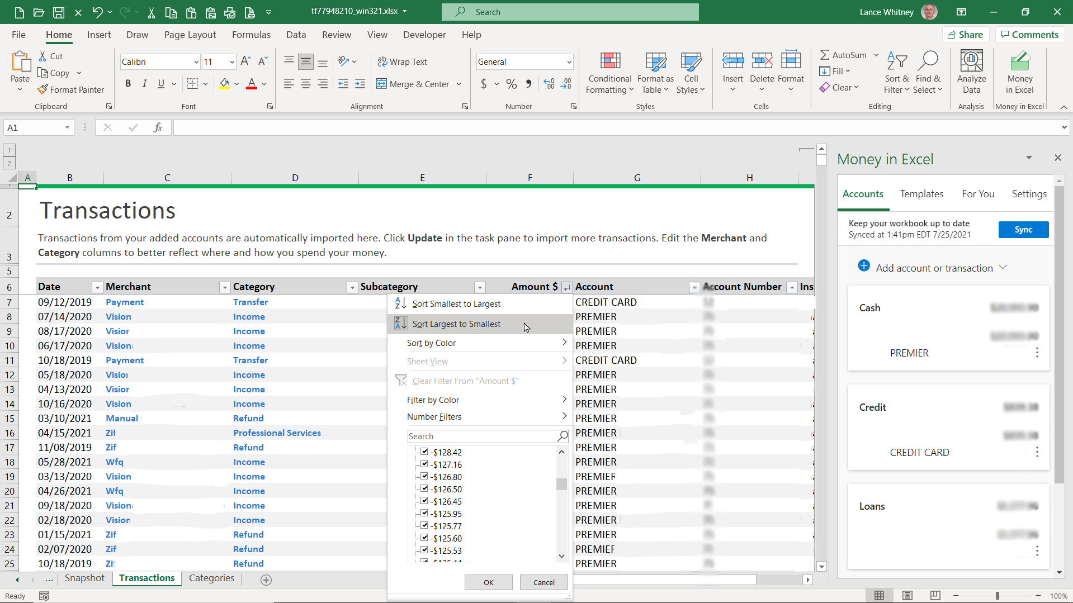Uncheck the -$125.60 filter checkbox
Image resolution: width=1073 pixels, height=603 pixels.
[424, 538]
